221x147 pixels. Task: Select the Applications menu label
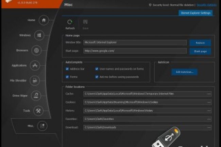[x=19, y=66]
